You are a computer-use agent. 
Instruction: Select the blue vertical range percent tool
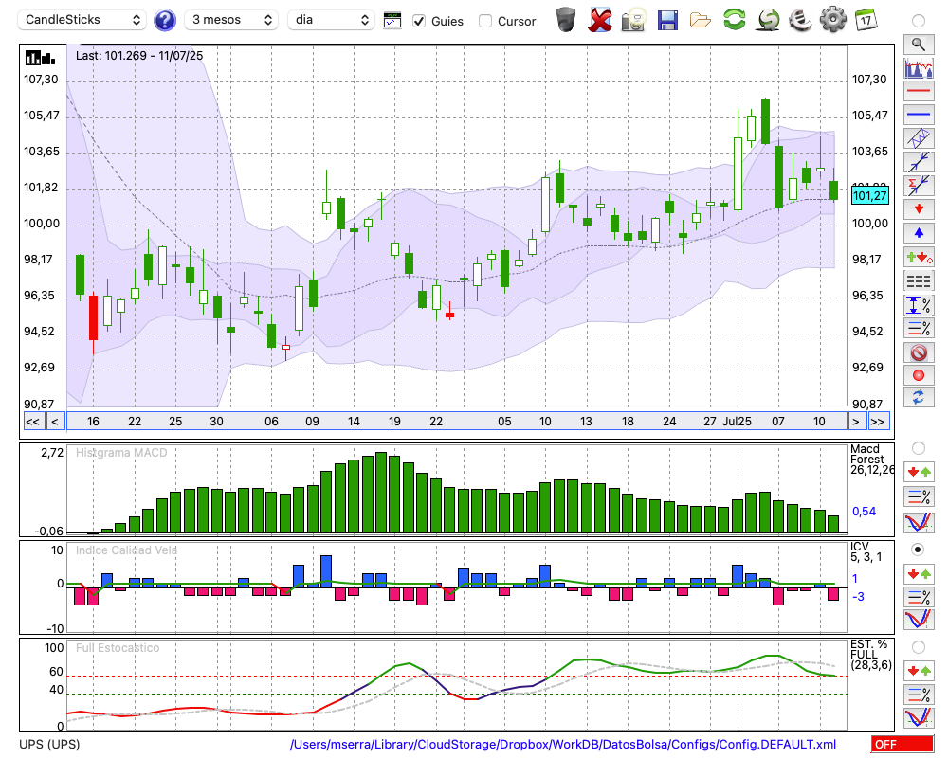(x=919, y=305)
